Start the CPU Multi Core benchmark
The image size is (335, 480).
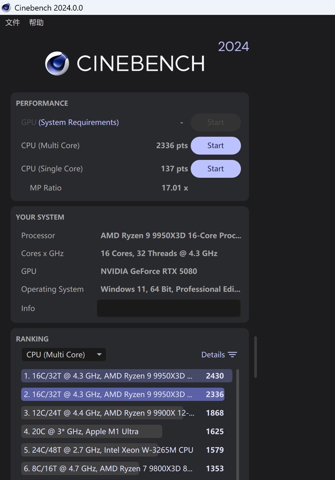[x=215, y=145]
